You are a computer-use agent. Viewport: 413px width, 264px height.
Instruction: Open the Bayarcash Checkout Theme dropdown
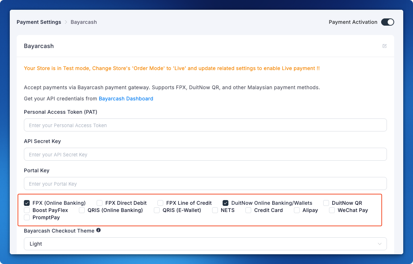205,244
